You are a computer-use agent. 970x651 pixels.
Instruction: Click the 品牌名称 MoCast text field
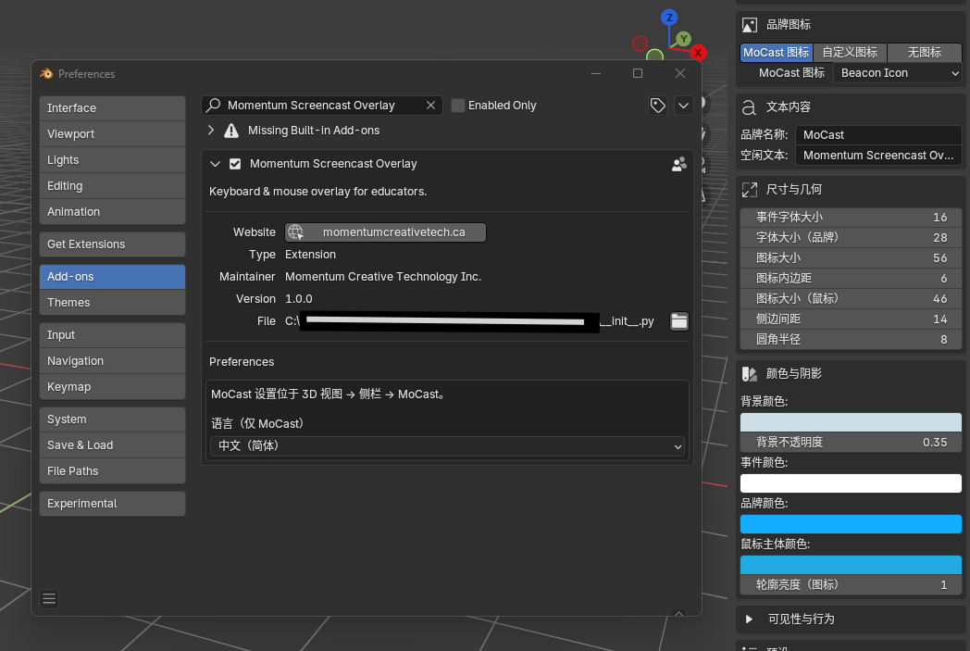pyautogui.click(x=877, y=135)
